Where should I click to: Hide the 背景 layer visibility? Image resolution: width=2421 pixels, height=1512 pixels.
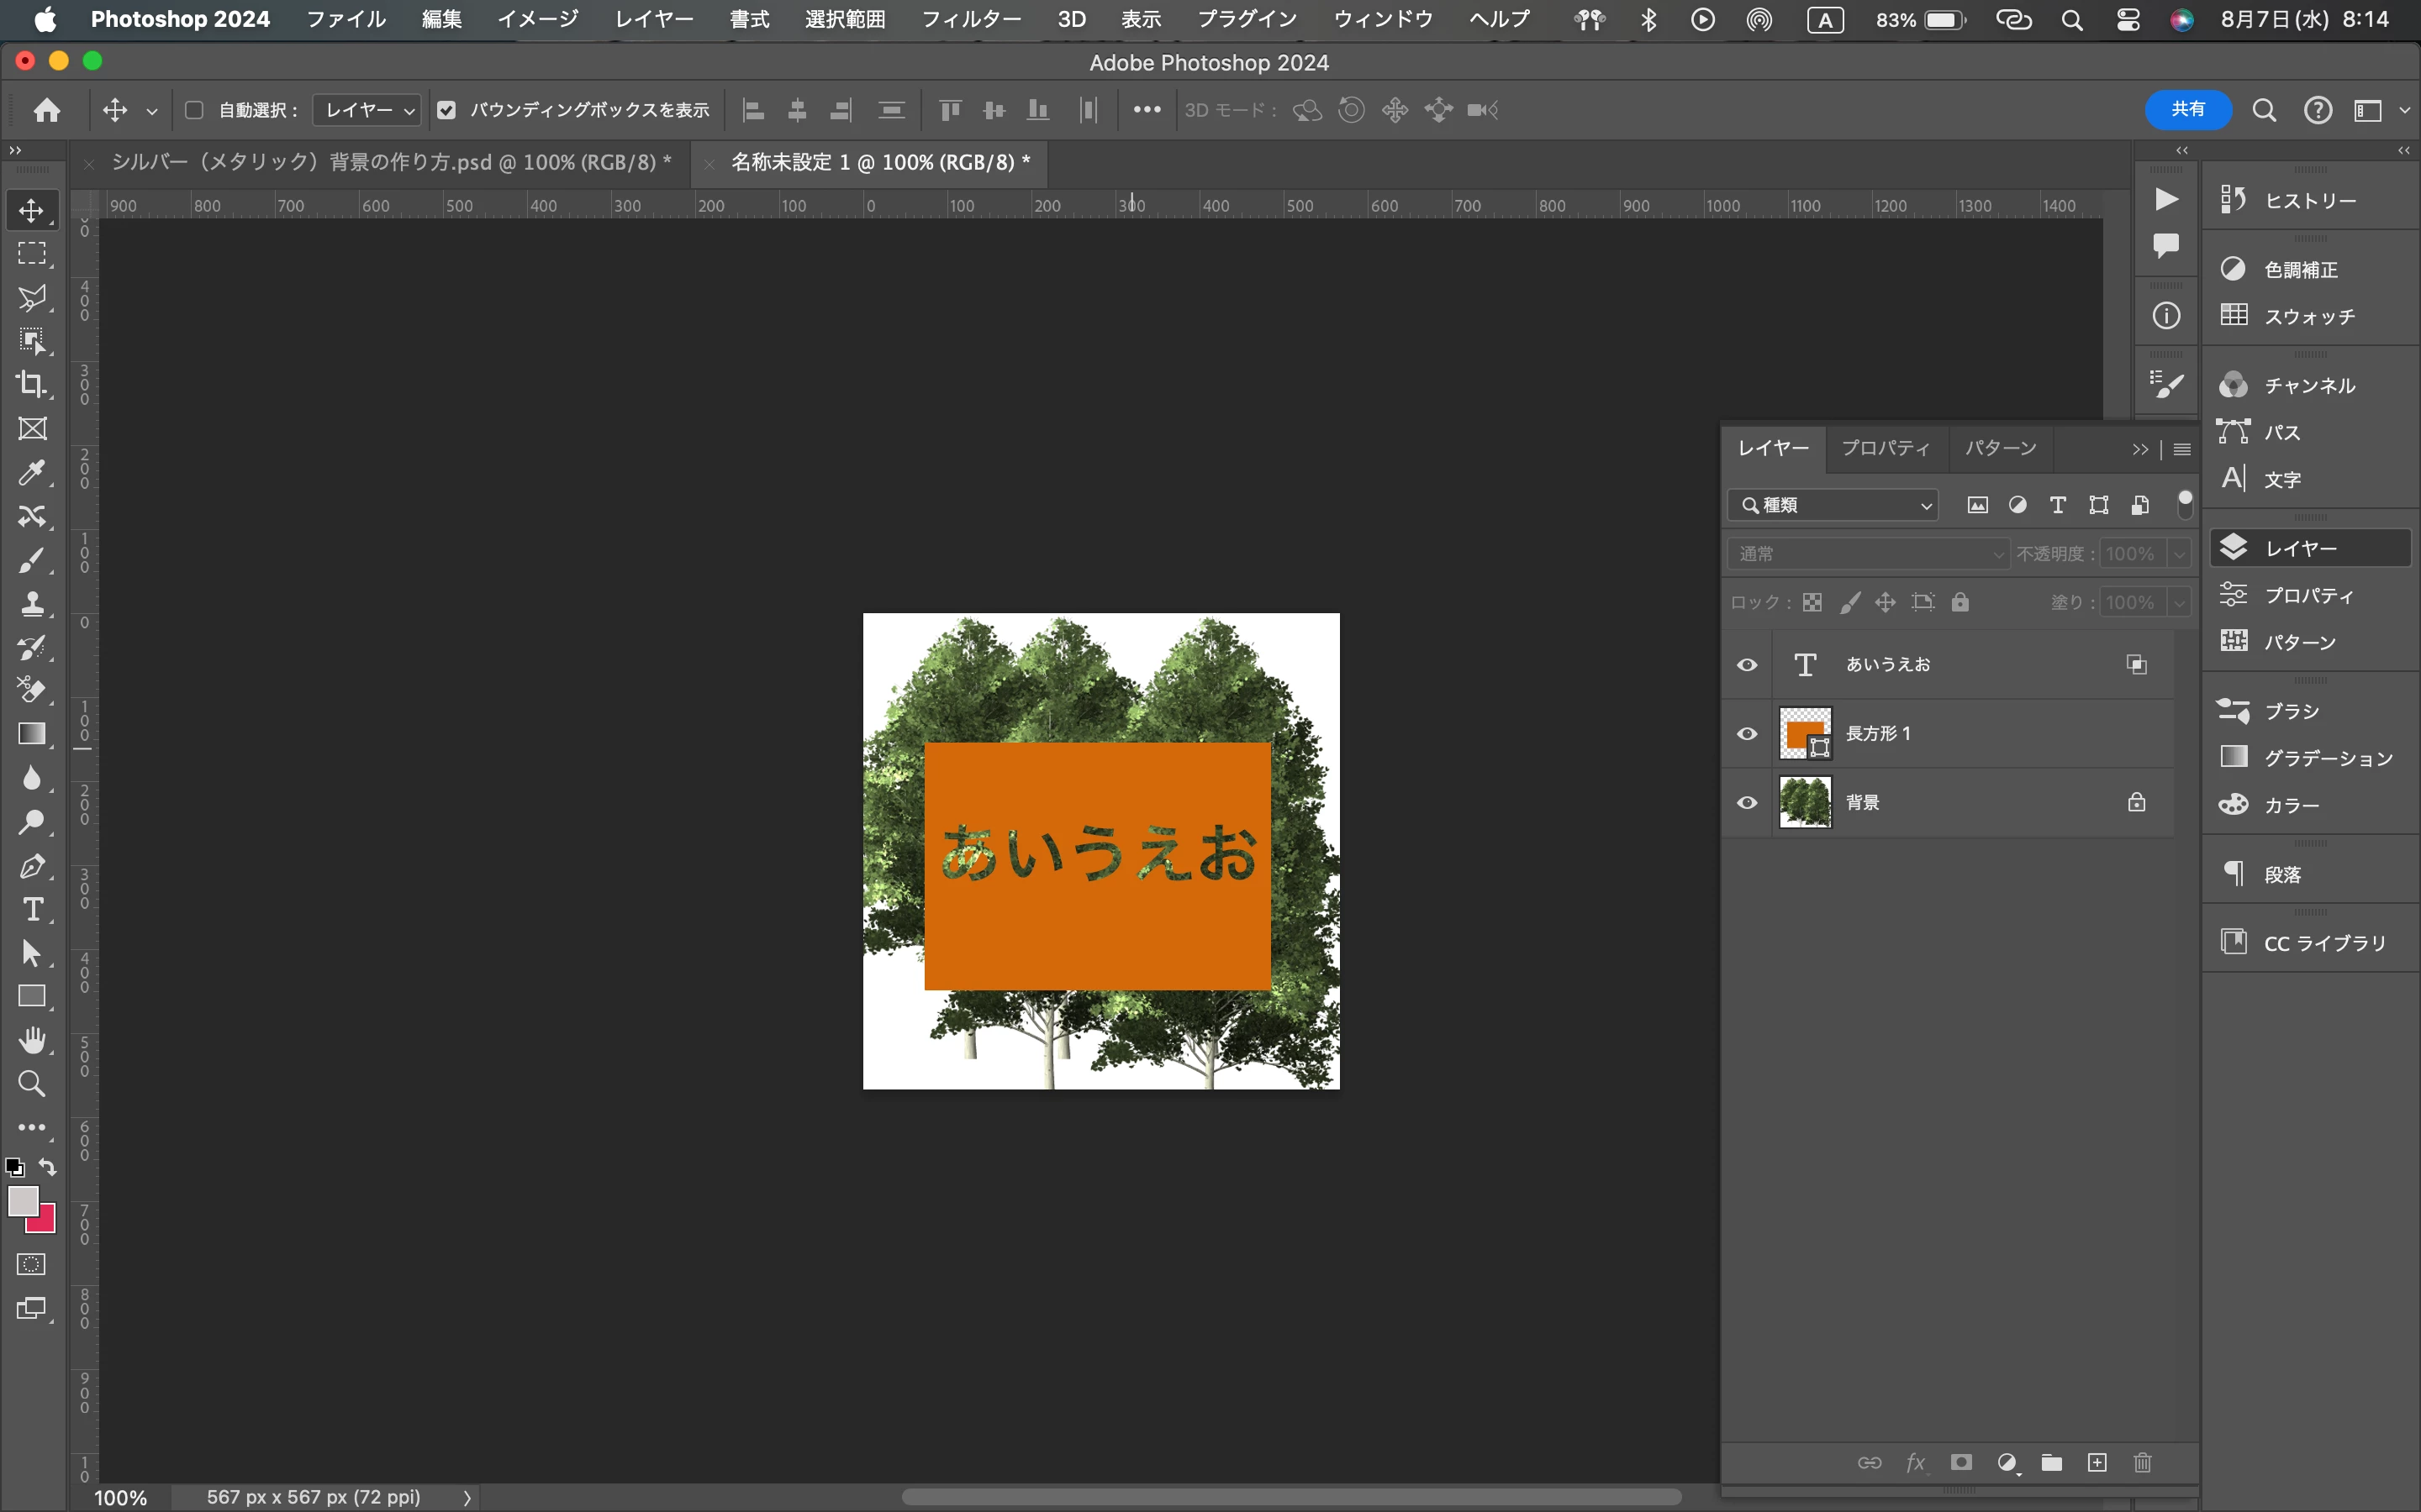pyautogui.click(x=1747, y=803)
